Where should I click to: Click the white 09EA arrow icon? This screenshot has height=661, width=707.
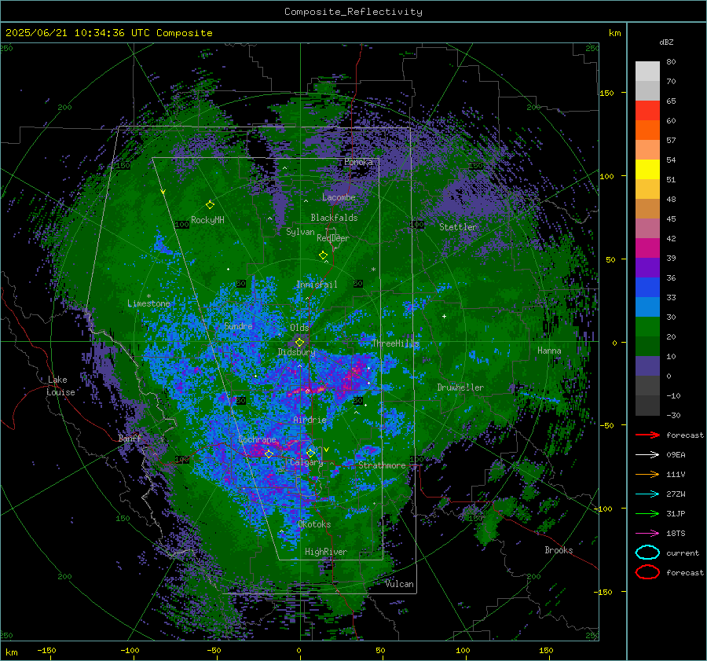(647, 455)
